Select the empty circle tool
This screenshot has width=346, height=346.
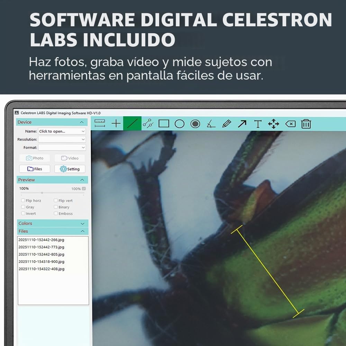pos(179,124)
